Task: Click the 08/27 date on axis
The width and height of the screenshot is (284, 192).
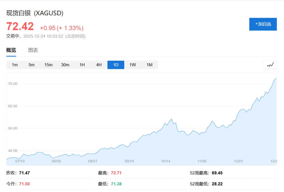Action: [x=93, y=161]
